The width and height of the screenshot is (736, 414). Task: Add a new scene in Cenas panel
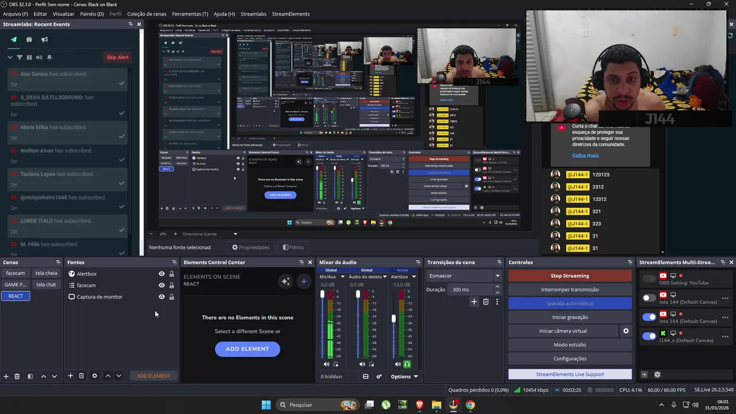click(6, 376)
